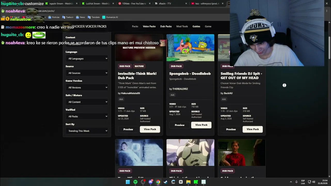
Task: View the Spongebob Doodlebob pack
Action: (201, 125)
